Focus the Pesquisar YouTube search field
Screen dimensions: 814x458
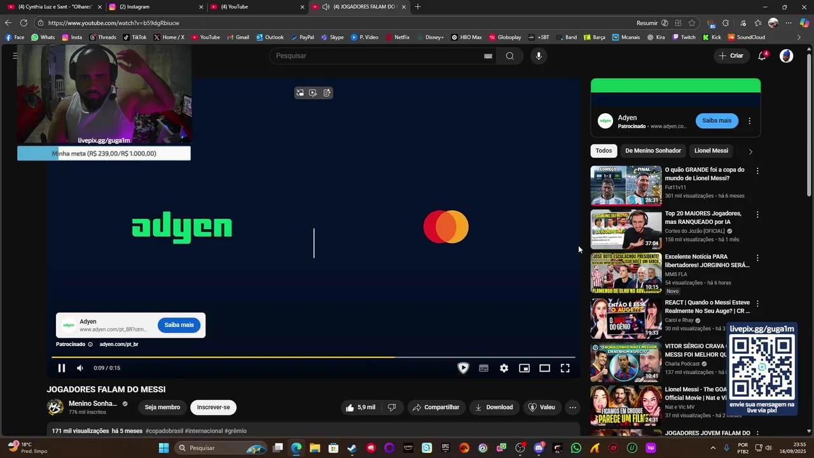(378, 56)
